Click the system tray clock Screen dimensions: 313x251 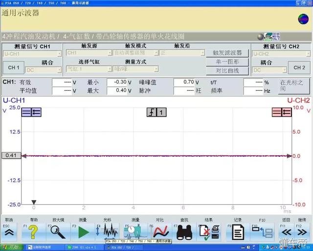[x=305, y=248]
